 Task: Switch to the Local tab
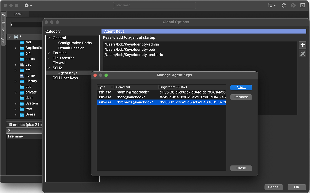[x=17, y=14]
